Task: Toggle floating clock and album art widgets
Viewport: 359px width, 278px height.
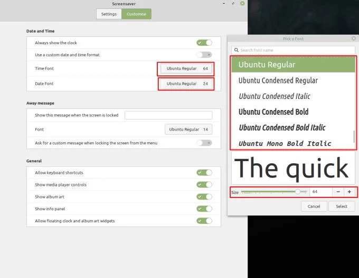Action: coord(204,221)
